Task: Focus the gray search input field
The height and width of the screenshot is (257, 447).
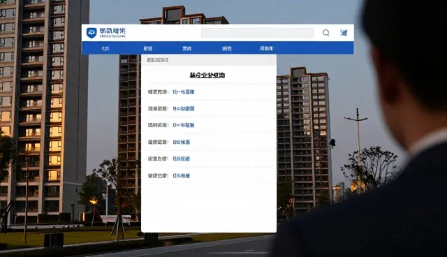Action: (x=258, y=33)
